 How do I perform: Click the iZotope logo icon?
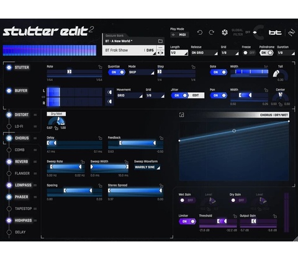click(292, 32)
